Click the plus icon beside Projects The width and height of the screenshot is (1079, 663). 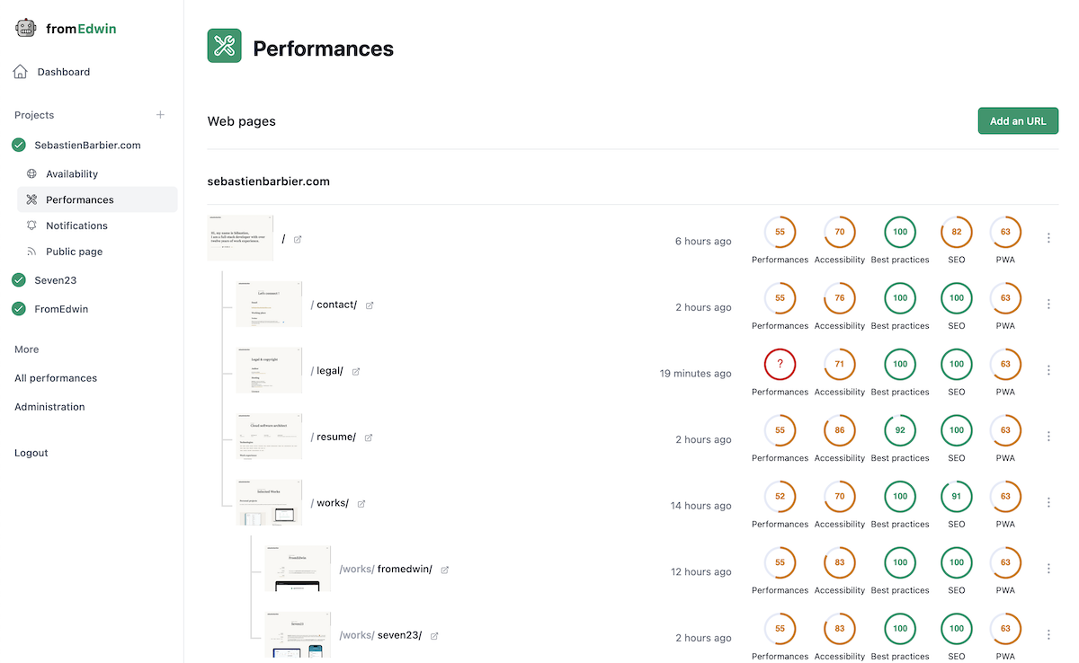160,115
